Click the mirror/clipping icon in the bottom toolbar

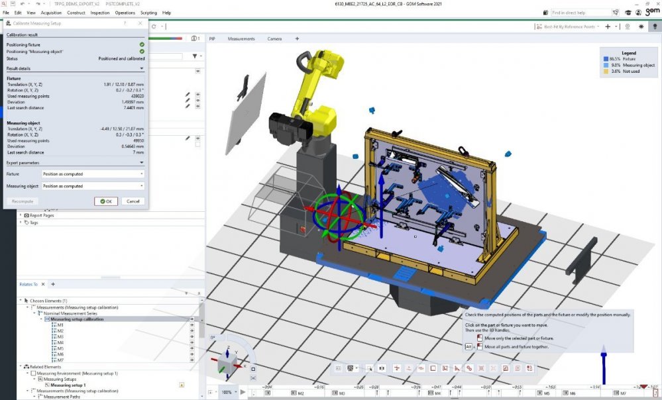tap(382, 368)
